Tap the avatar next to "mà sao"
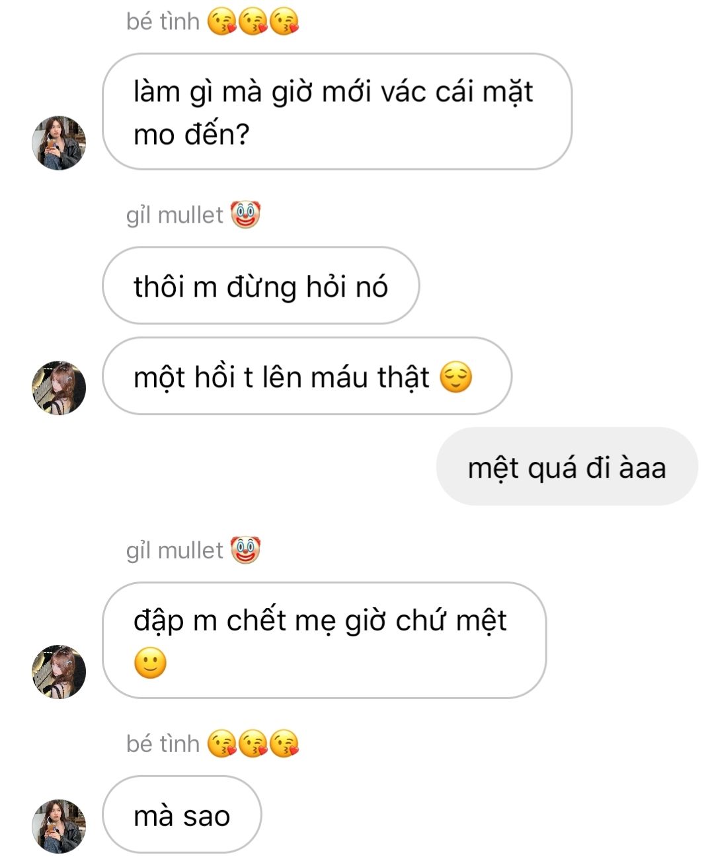This screenshot has height=863, width=714. click(59, 826)
